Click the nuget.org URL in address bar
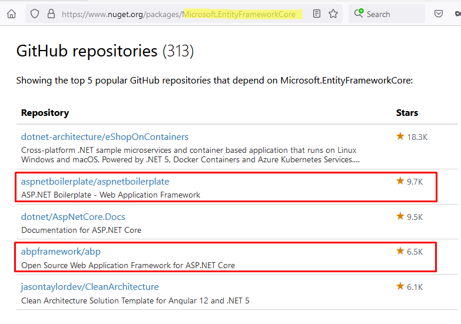The image size is (461, 324). [178, 14]
